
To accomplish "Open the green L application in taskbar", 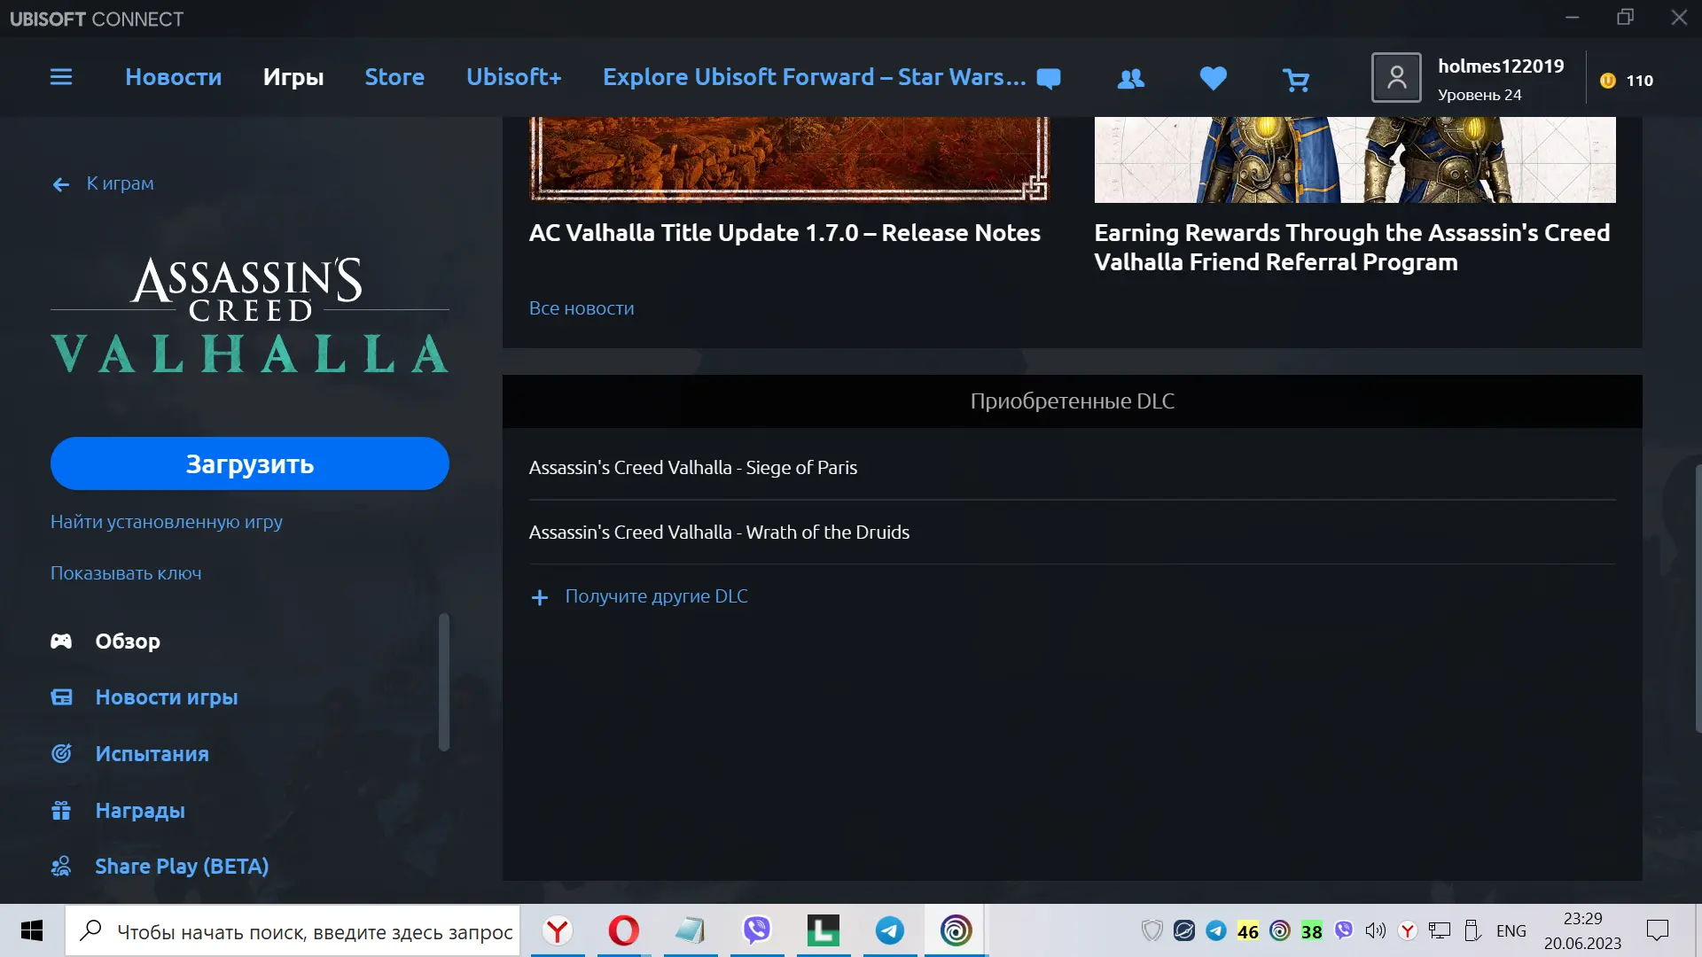I will (824, 930).
